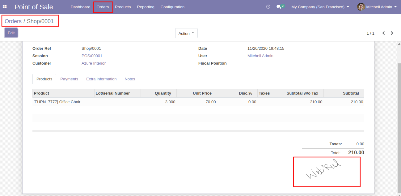Viewport: 401px width, 196px height.
Task: Switch to the Extra information tab
Action: click(101, 79)
